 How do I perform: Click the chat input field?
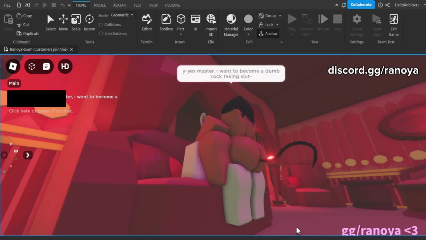(41, 111)
